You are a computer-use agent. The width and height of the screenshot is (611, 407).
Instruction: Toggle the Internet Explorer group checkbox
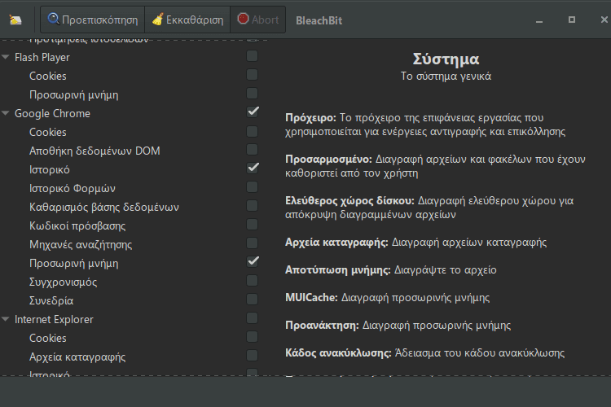[252, 317]
